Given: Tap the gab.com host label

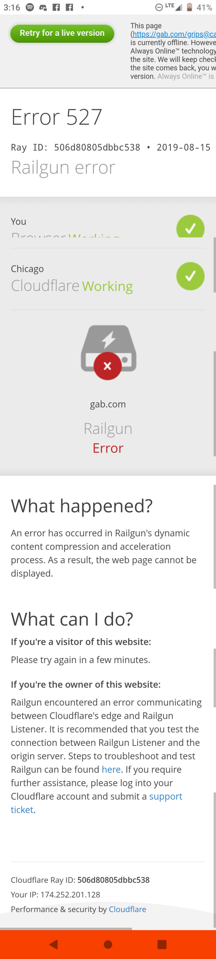Looking at the screenshot, I should click(108, 404).
